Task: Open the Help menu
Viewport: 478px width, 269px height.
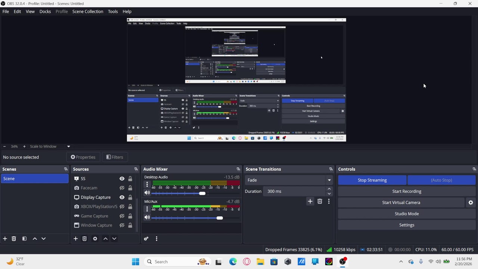Action: point(127,12)
